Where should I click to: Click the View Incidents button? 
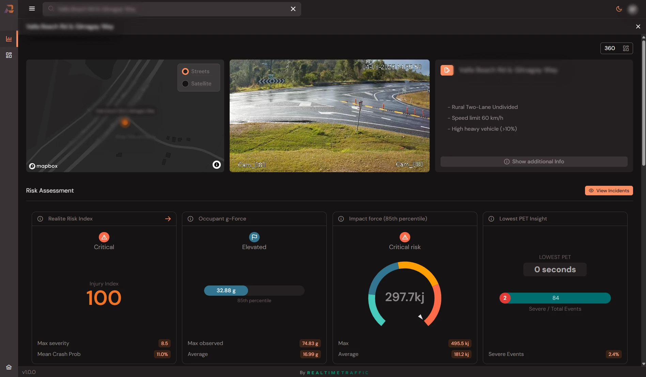pos(609,191)
